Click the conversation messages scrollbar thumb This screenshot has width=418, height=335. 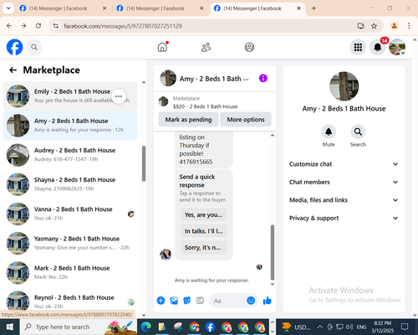click(273, 252)
